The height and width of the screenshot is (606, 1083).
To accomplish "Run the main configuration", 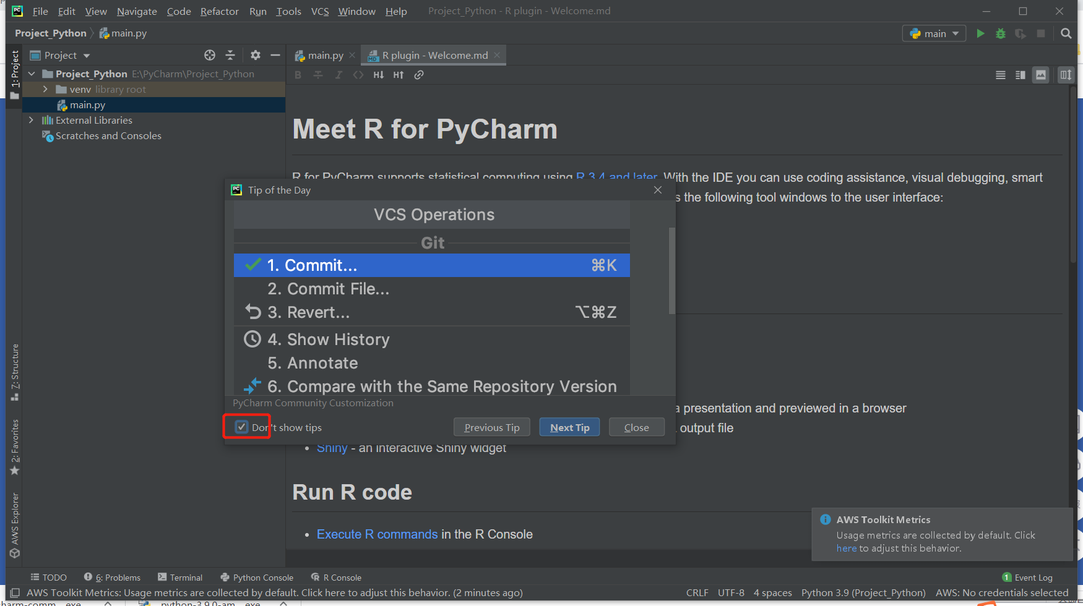I will [x=980, y=33].
